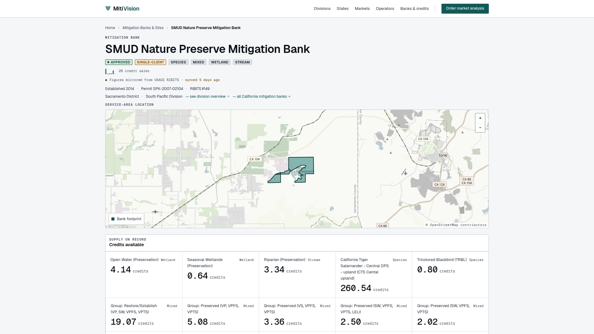
Task: Click the CA 124 road label on the map
Action: [439, 185]
